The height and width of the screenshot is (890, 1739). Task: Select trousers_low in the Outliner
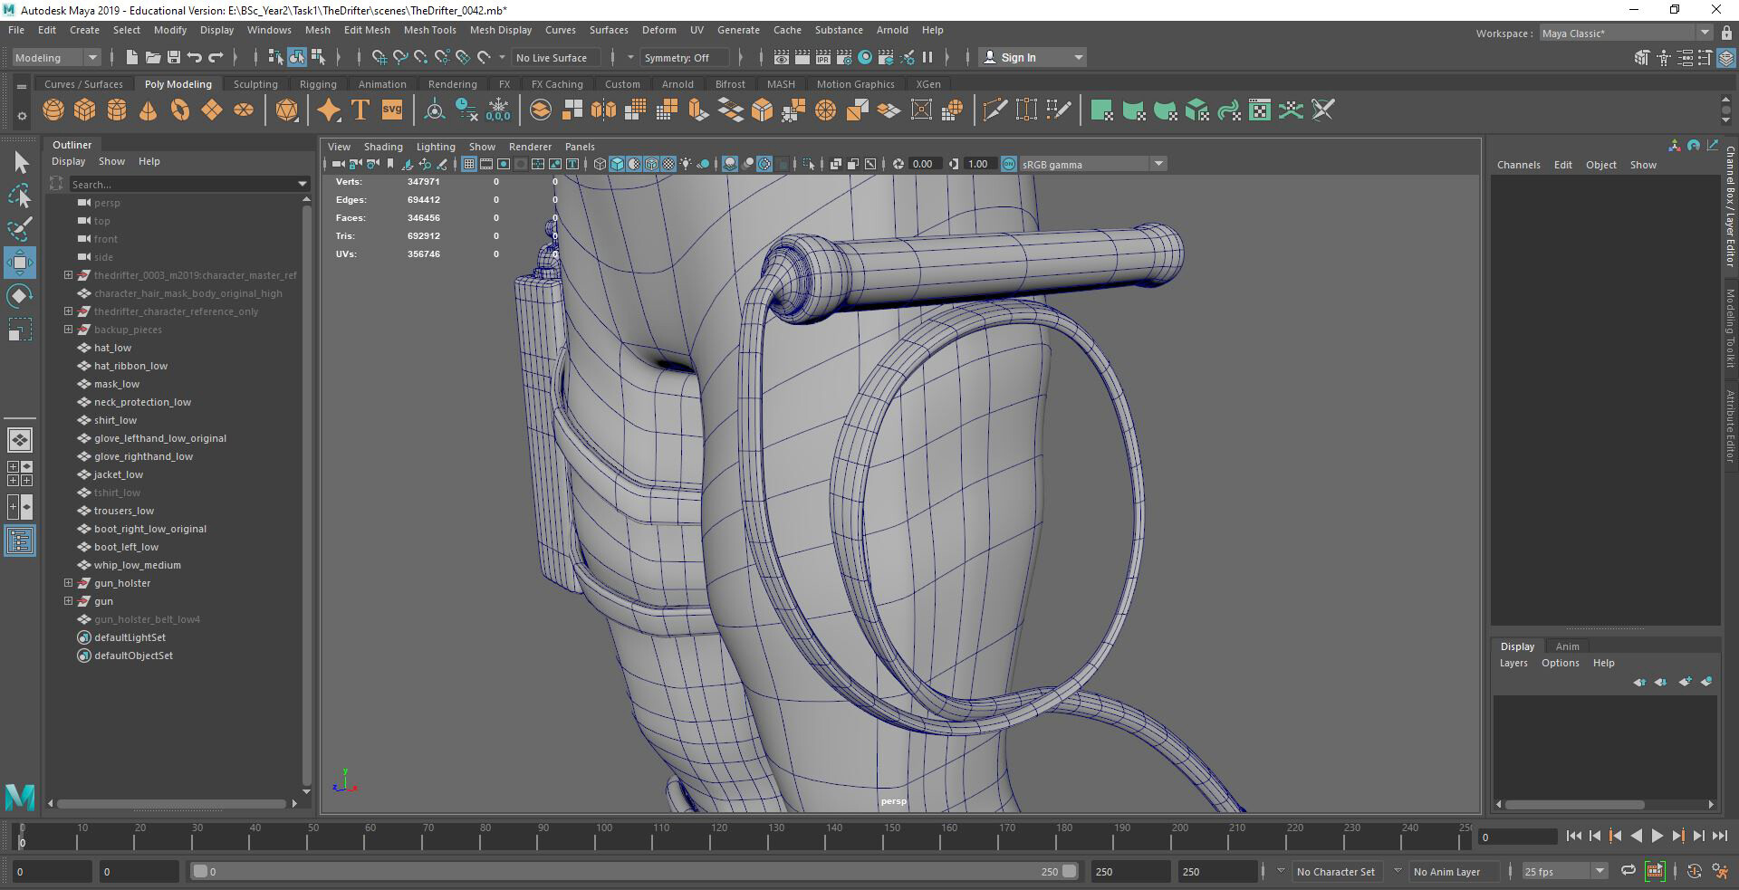122,511
